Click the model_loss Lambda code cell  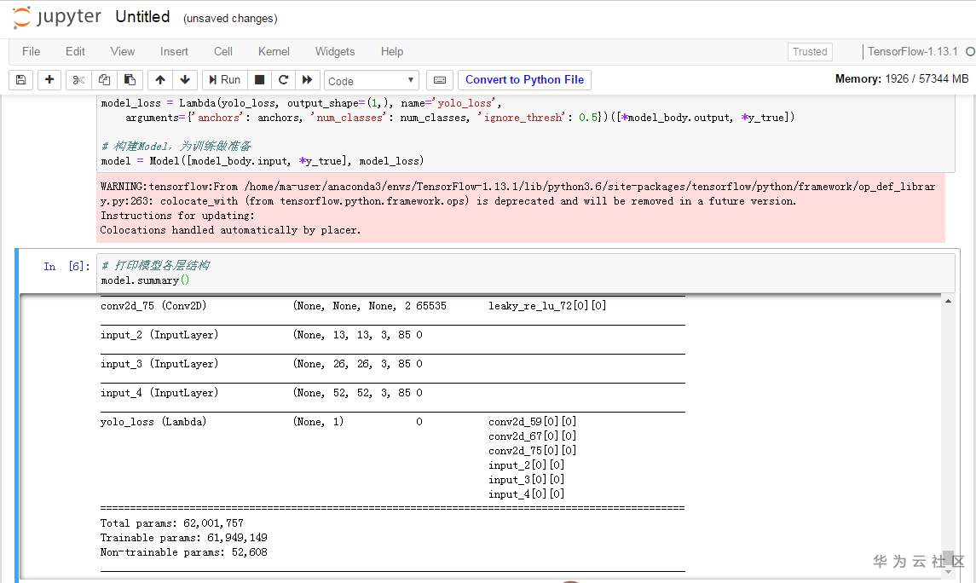pos(525,132)
